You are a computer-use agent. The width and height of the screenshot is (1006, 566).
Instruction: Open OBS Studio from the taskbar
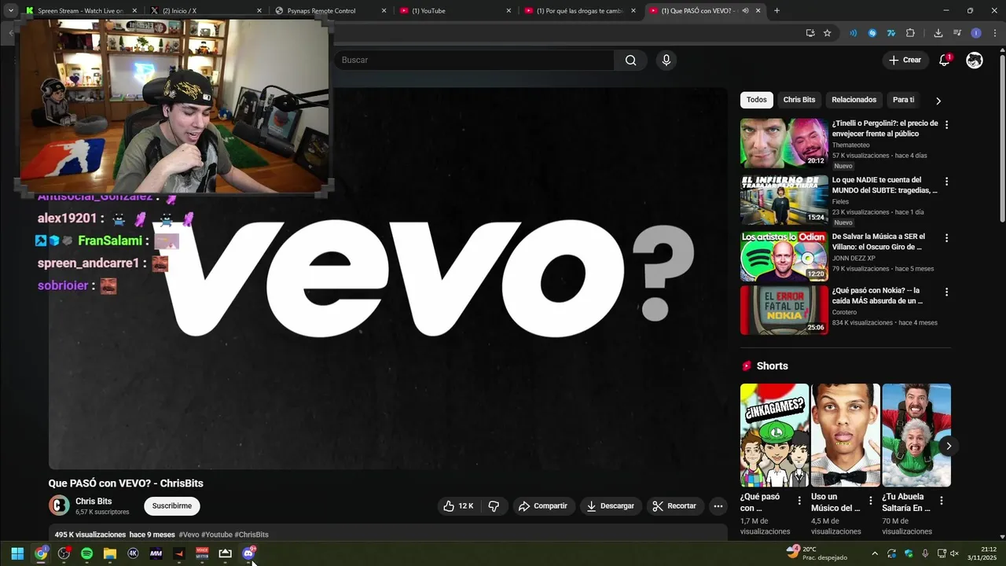coord(64,553)
